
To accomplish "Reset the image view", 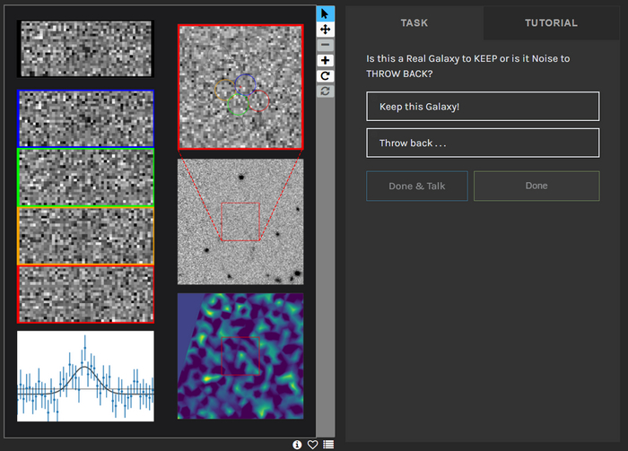I will pyautogui.click(x=325, y=91).
